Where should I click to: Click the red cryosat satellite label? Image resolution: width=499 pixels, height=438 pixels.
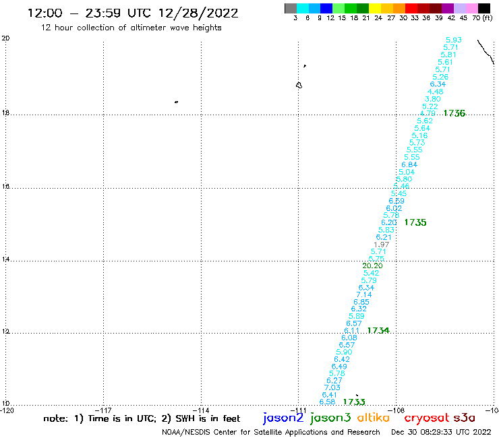point(427,418)
